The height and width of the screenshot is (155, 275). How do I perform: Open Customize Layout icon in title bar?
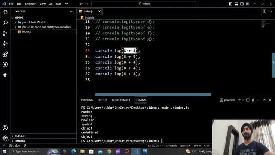(247, 4)
